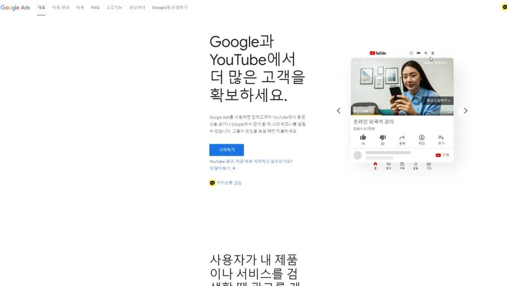Click the fullscreen icon on the video
The height and width of the screenshot is (286, 507).
449,111
